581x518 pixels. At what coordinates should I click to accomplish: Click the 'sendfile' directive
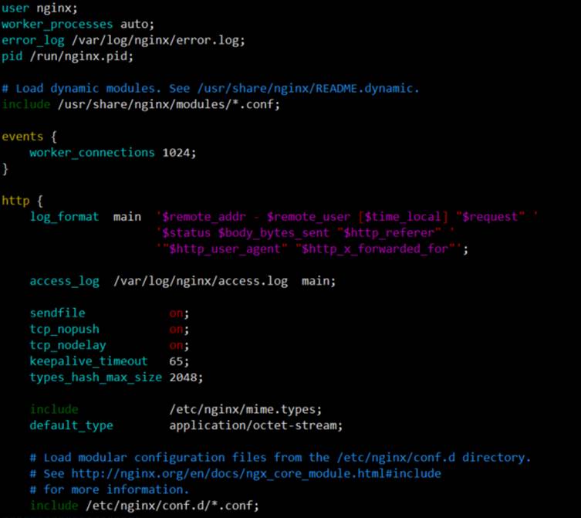(x=57, y=313)
